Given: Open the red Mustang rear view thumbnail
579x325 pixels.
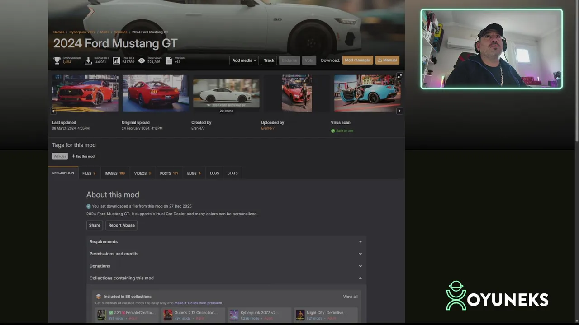Looking at the screenshot, I should (156, 93).
